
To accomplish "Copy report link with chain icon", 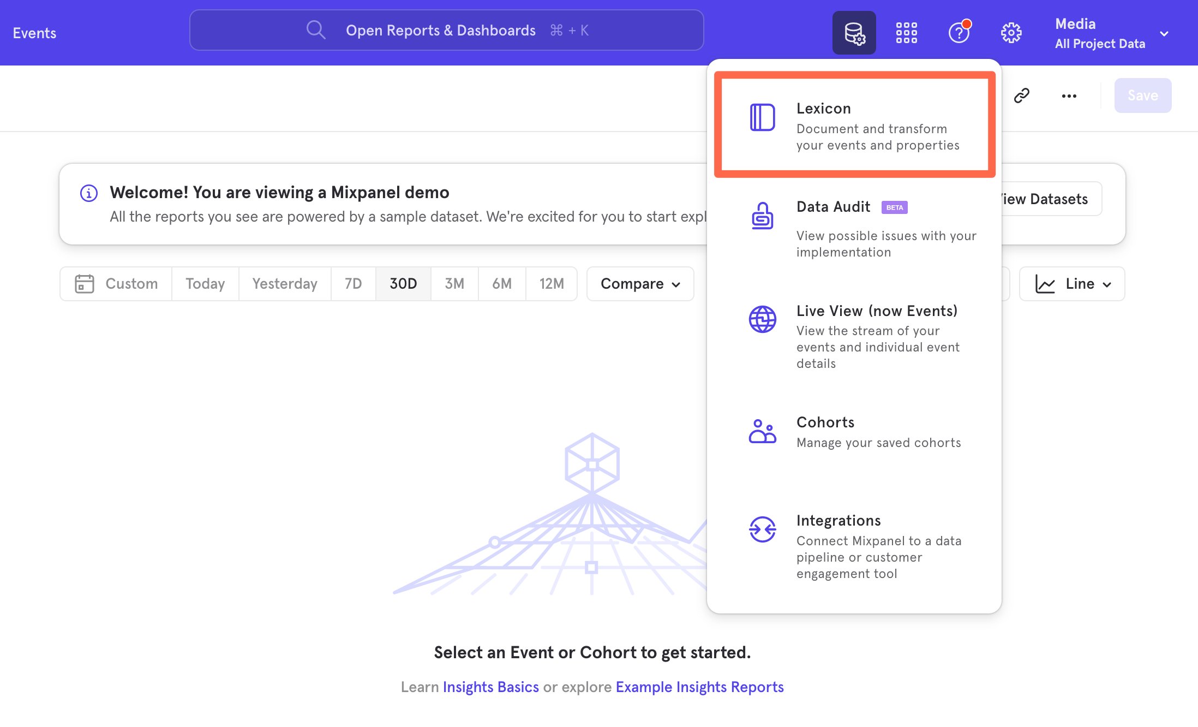I will (x=1021, y=96).
